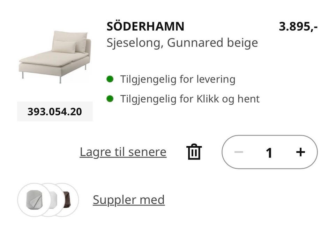
Task: Click the Suppler med link
Action: coord(128,200)
